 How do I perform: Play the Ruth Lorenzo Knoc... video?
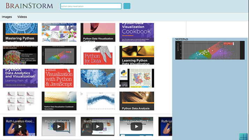pyautogui.click(x=20, y=126)
